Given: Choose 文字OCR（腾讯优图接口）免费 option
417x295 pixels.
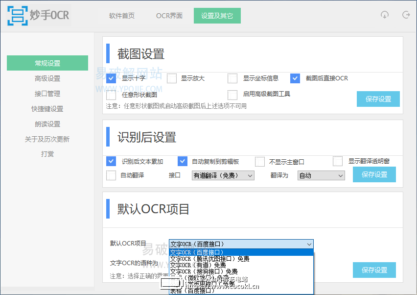Looking at the screenshot, I should tap(241, 259).
